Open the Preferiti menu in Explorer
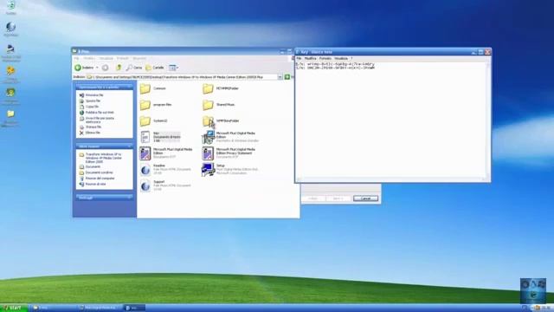The width and height of the screenshot is (554, 312). pyautogui.click(x=123, y=58)
